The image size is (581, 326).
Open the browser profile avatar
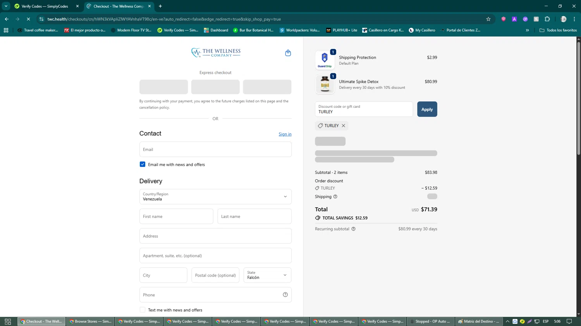[564, 19]
